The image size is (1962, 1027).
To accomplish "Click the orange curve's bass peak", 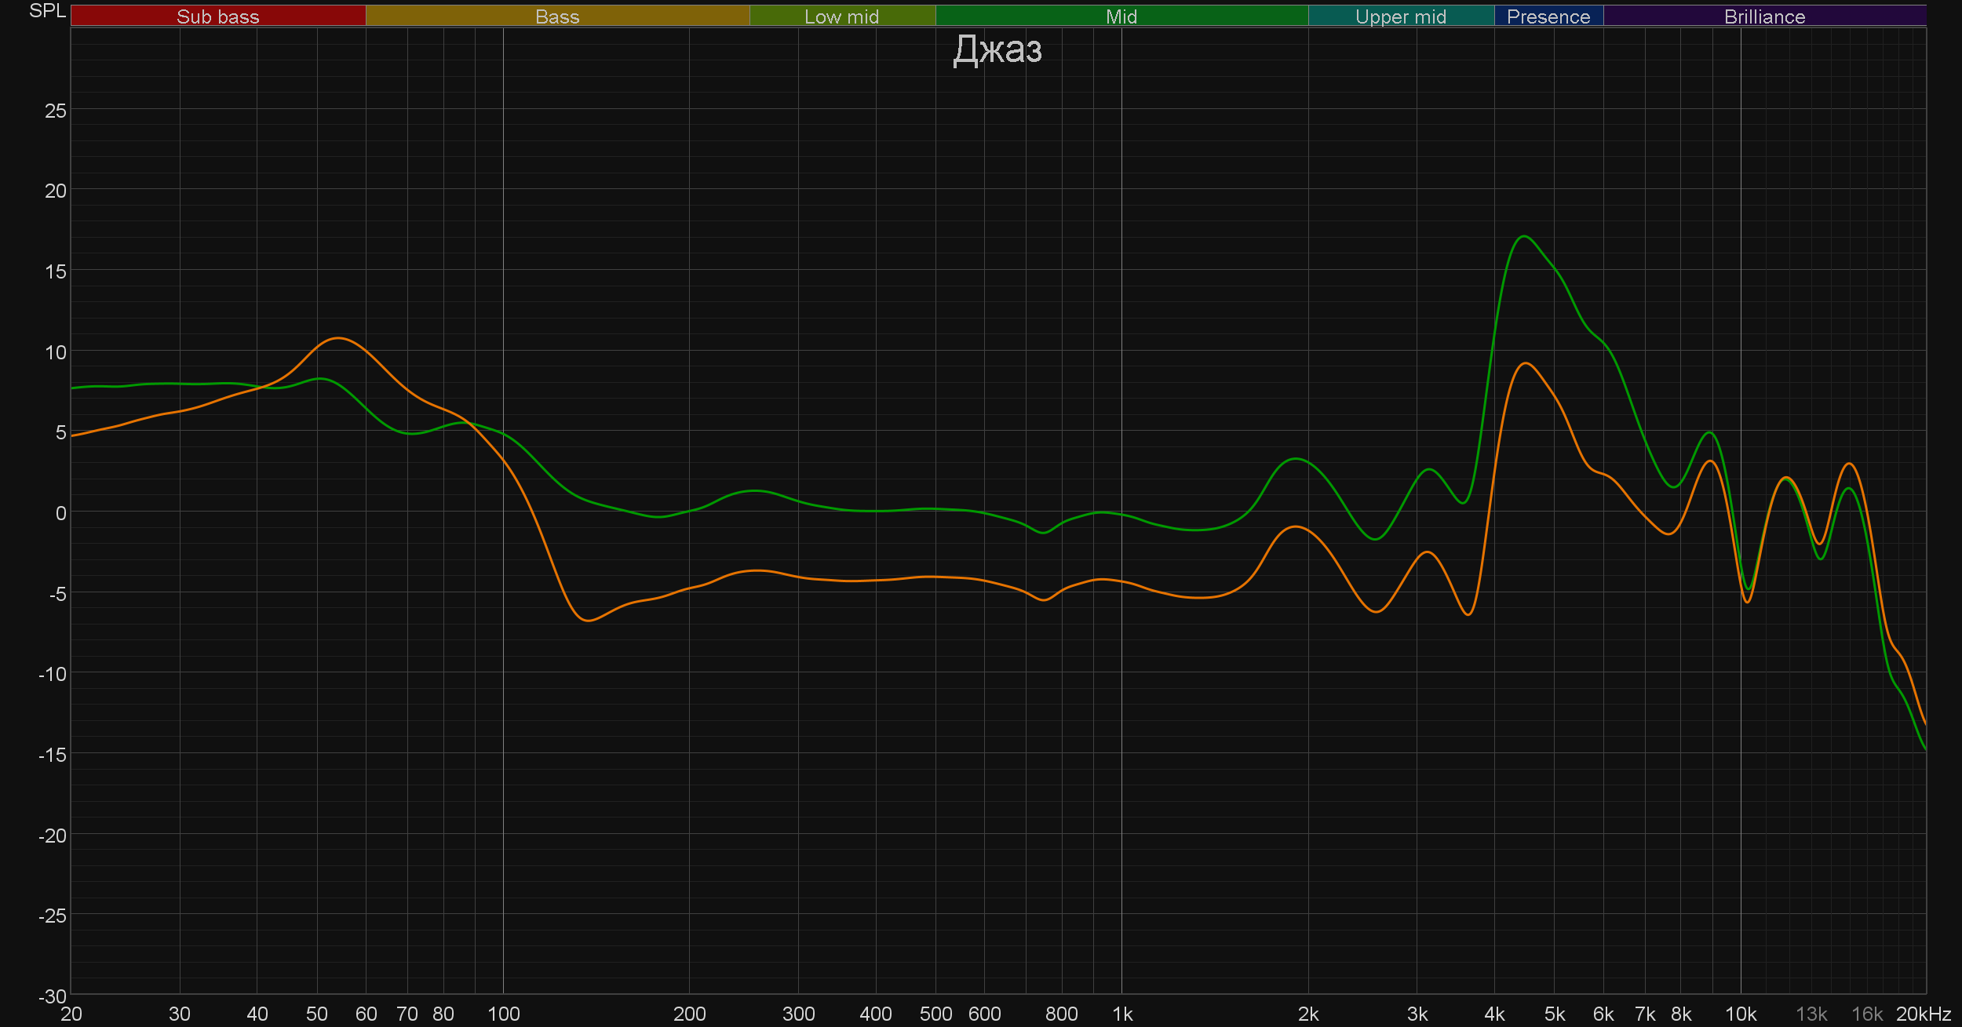I will point(337,338).
